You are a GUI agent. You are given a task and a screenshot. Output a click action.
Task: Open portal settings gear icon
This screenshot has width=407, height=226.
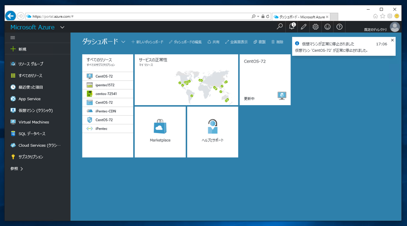315,26
